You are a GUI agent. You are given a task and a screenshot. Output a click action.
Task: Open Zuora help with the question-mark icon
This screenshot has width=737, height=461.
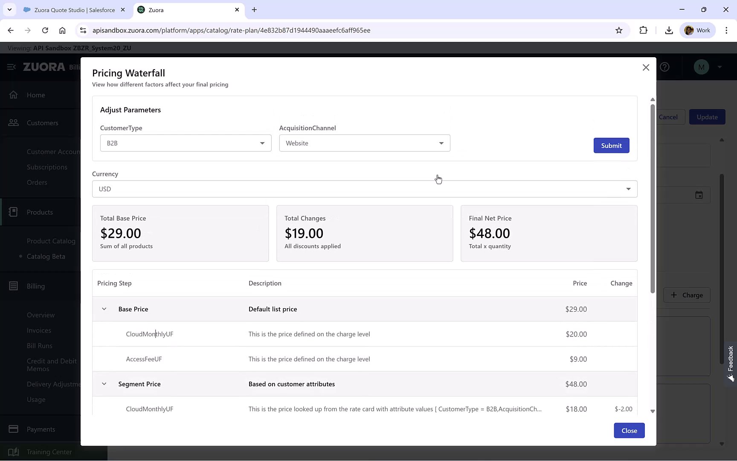[665, 67]
